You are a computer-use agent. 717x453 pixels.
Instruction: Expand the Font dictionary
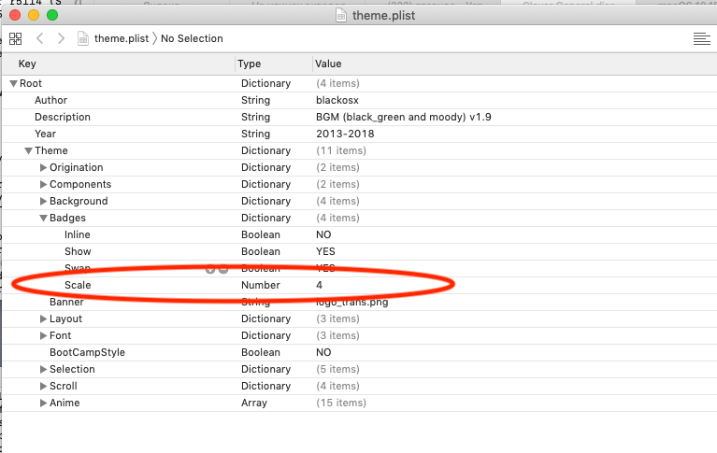coord(43,336)
